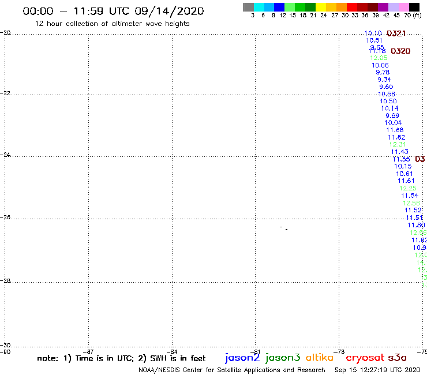
Task: Click the jason3 satellite label
Action: point(283,358)
